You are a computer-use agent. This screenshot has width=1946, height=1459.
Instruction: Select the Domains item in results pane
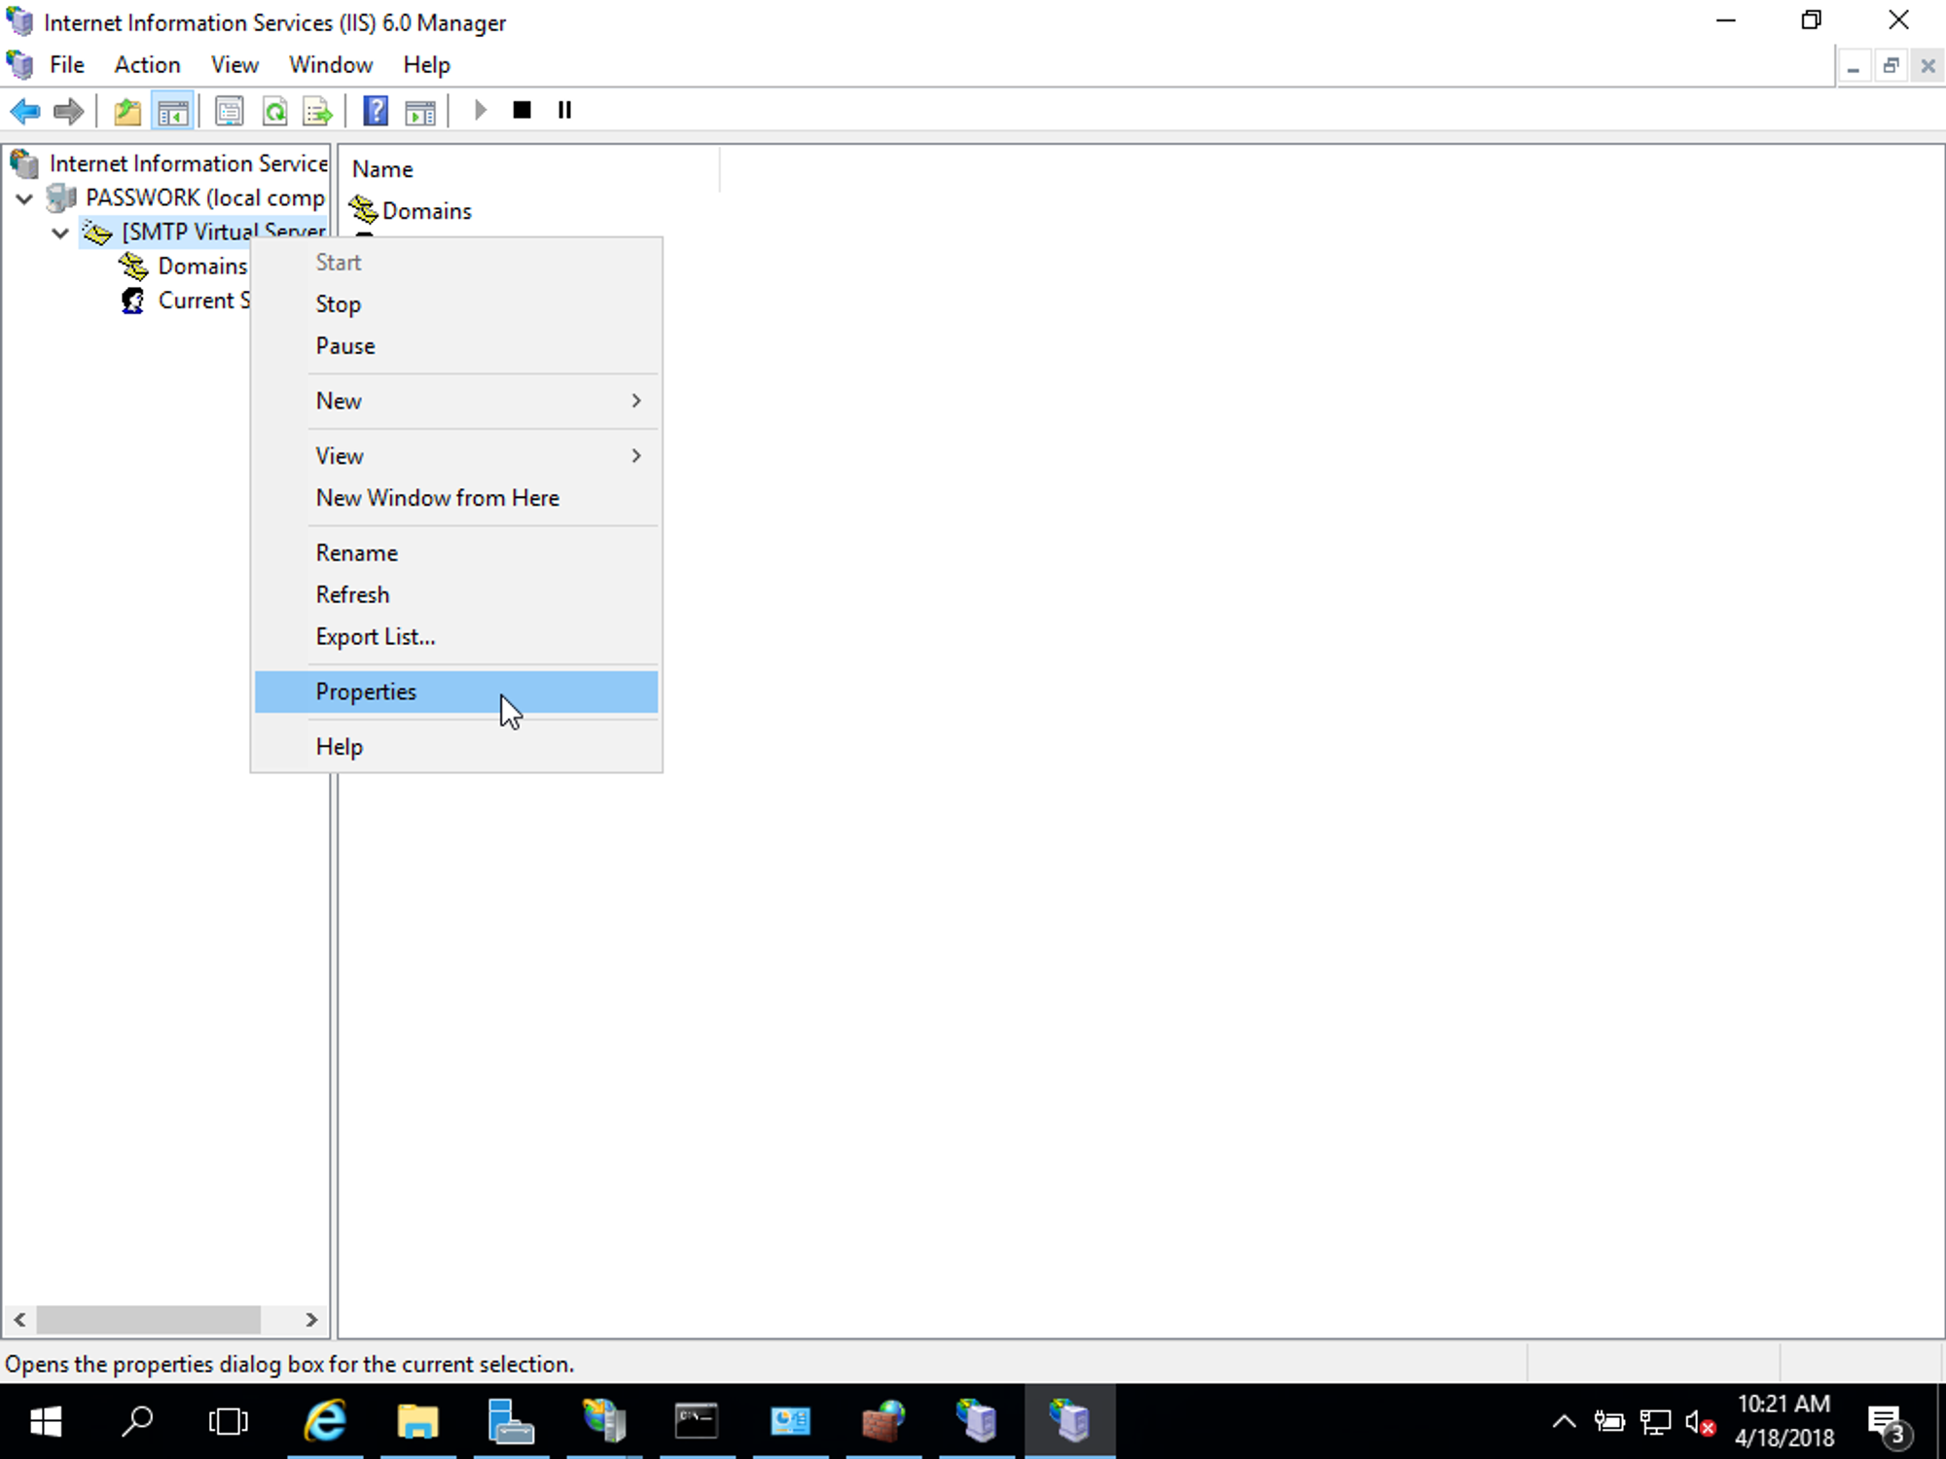pyautogui.click(x=425, y=210)
